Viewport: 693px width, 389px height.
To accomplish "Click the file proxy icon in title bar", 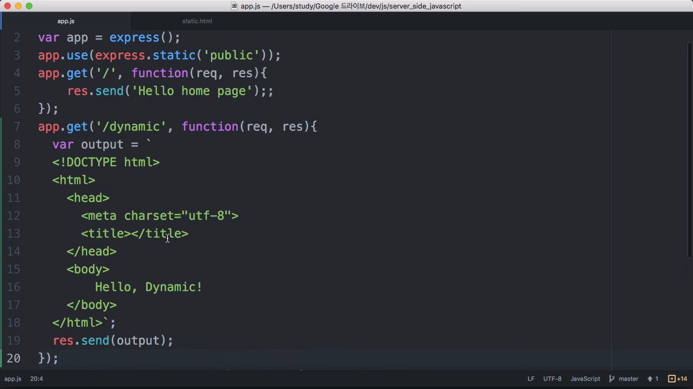I will pos(234,6).
